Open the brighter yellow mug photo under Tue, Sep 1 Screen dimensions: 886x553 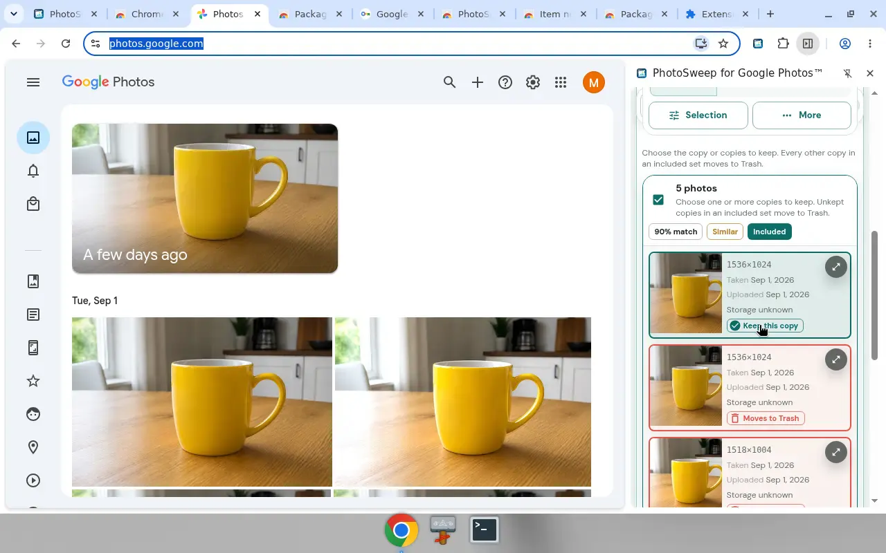coord(463,402)
